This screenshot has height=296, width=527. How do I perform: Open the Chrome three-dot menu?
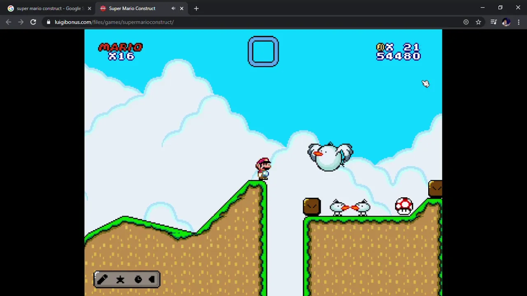click(x=518, y=22)
